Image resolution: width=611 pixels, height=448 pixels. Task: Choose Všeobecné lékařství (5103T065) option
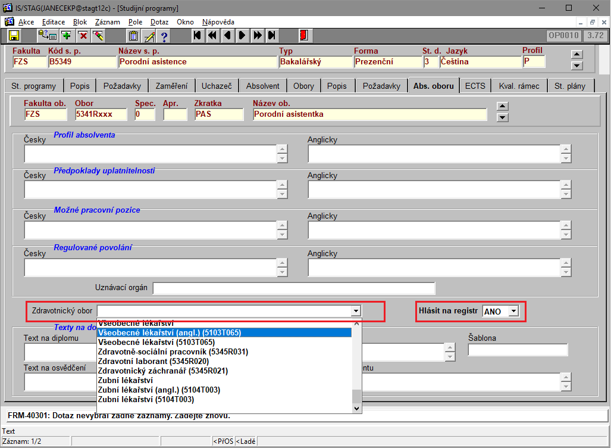tap(224, 342)
